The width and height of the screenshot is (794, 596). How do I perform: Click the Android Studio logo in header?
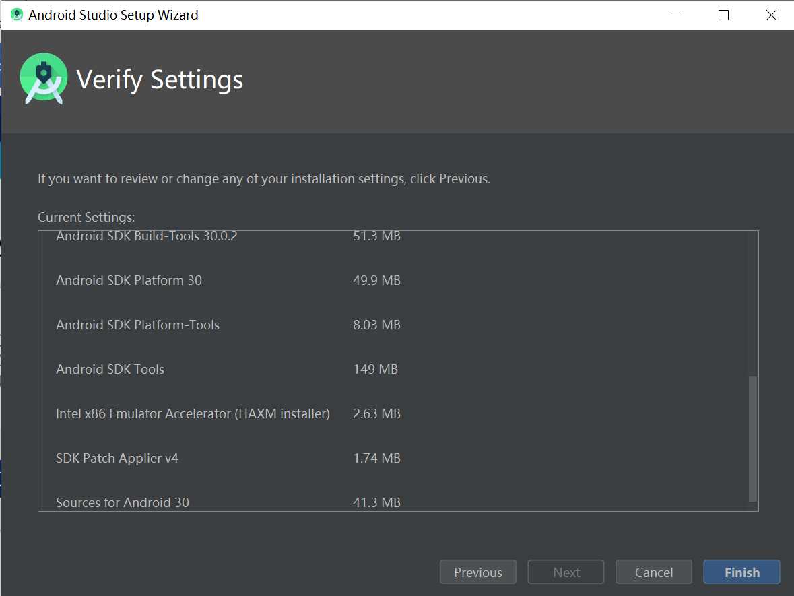44,79
